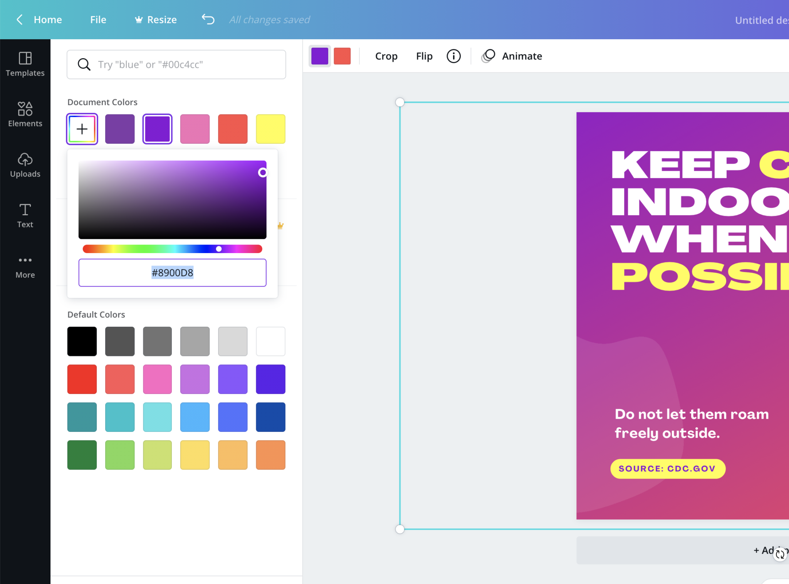Click the Undo arrow icon
The height and width of the screenshot is (584, 789).
coord(208,19)
